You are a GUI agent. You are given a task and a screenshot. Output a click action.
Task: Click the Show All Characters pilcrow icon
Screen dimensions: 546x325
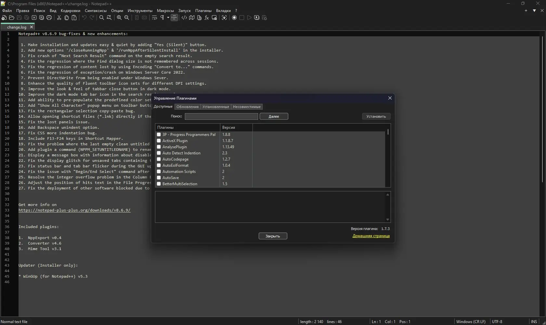click(x=162, y=18)
